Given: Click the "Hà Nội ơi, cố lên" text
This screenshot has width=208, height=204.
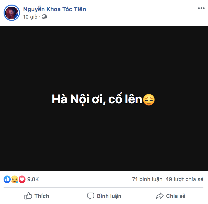Looking at the screenshot, I should (x=97, y=99).
